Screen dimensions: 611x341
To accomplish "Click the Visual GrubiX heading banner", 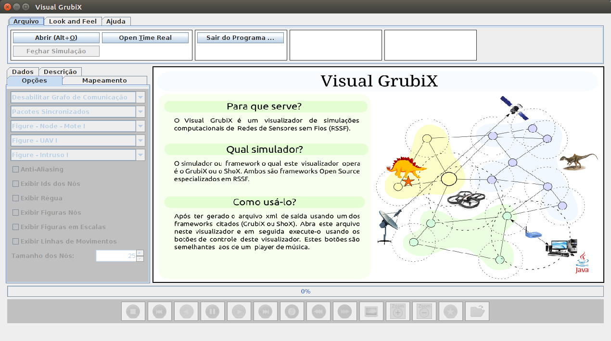I will pos(379,81).
